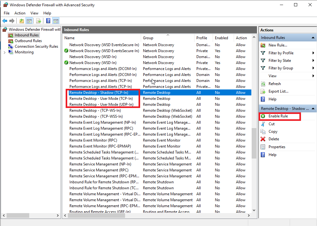Click the Filter by Profile funnel icon
This screenshot has width=317, height=226.
(263, 53)
